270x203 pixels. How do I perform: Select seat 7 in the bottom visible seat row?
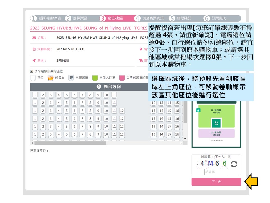tap(82, 134)
